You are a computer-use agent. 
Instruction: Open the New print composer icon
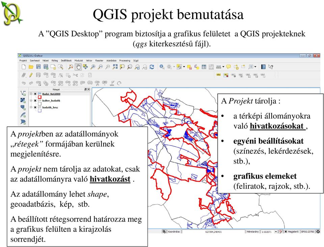coord(53,67)
